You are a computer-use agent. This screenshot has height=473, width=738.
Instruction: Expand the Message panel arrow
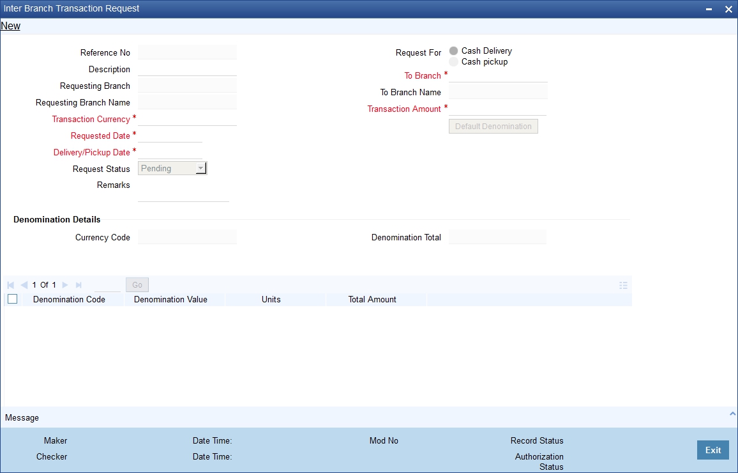[x=732, y=414]
